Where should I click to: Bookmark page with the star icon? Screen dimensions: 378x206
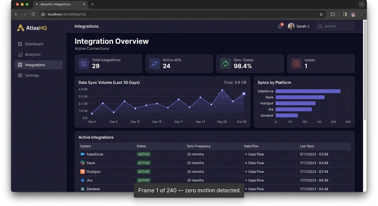click(x=321, y=14)
